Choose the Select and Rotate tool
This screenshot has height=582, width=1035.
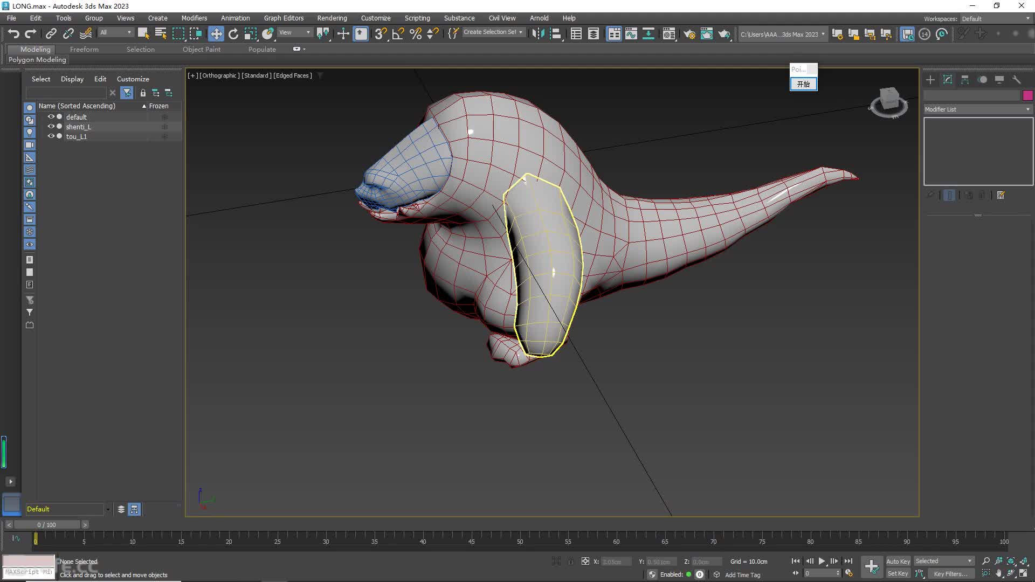click(233, 34)
